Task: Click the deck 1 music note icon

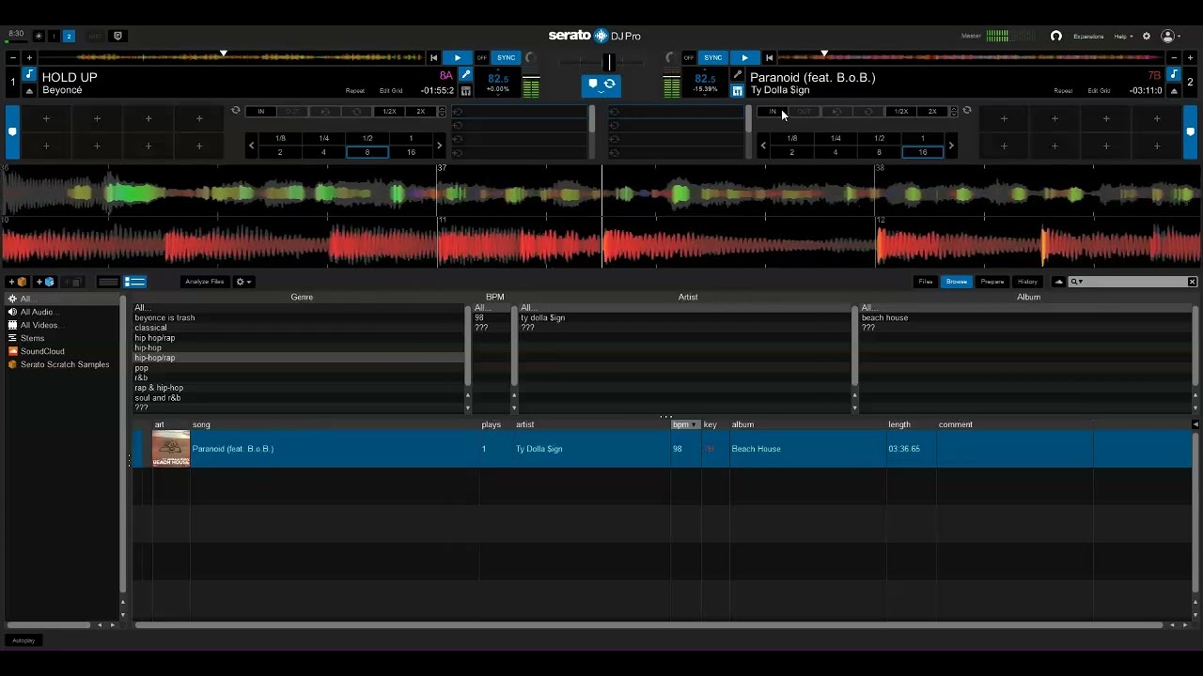Action: tap(29, 75)
